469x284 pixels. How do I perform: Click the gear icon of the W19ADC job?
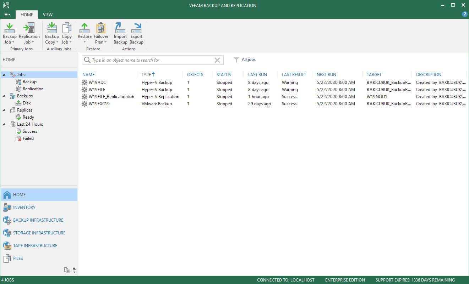click(84, 83)
